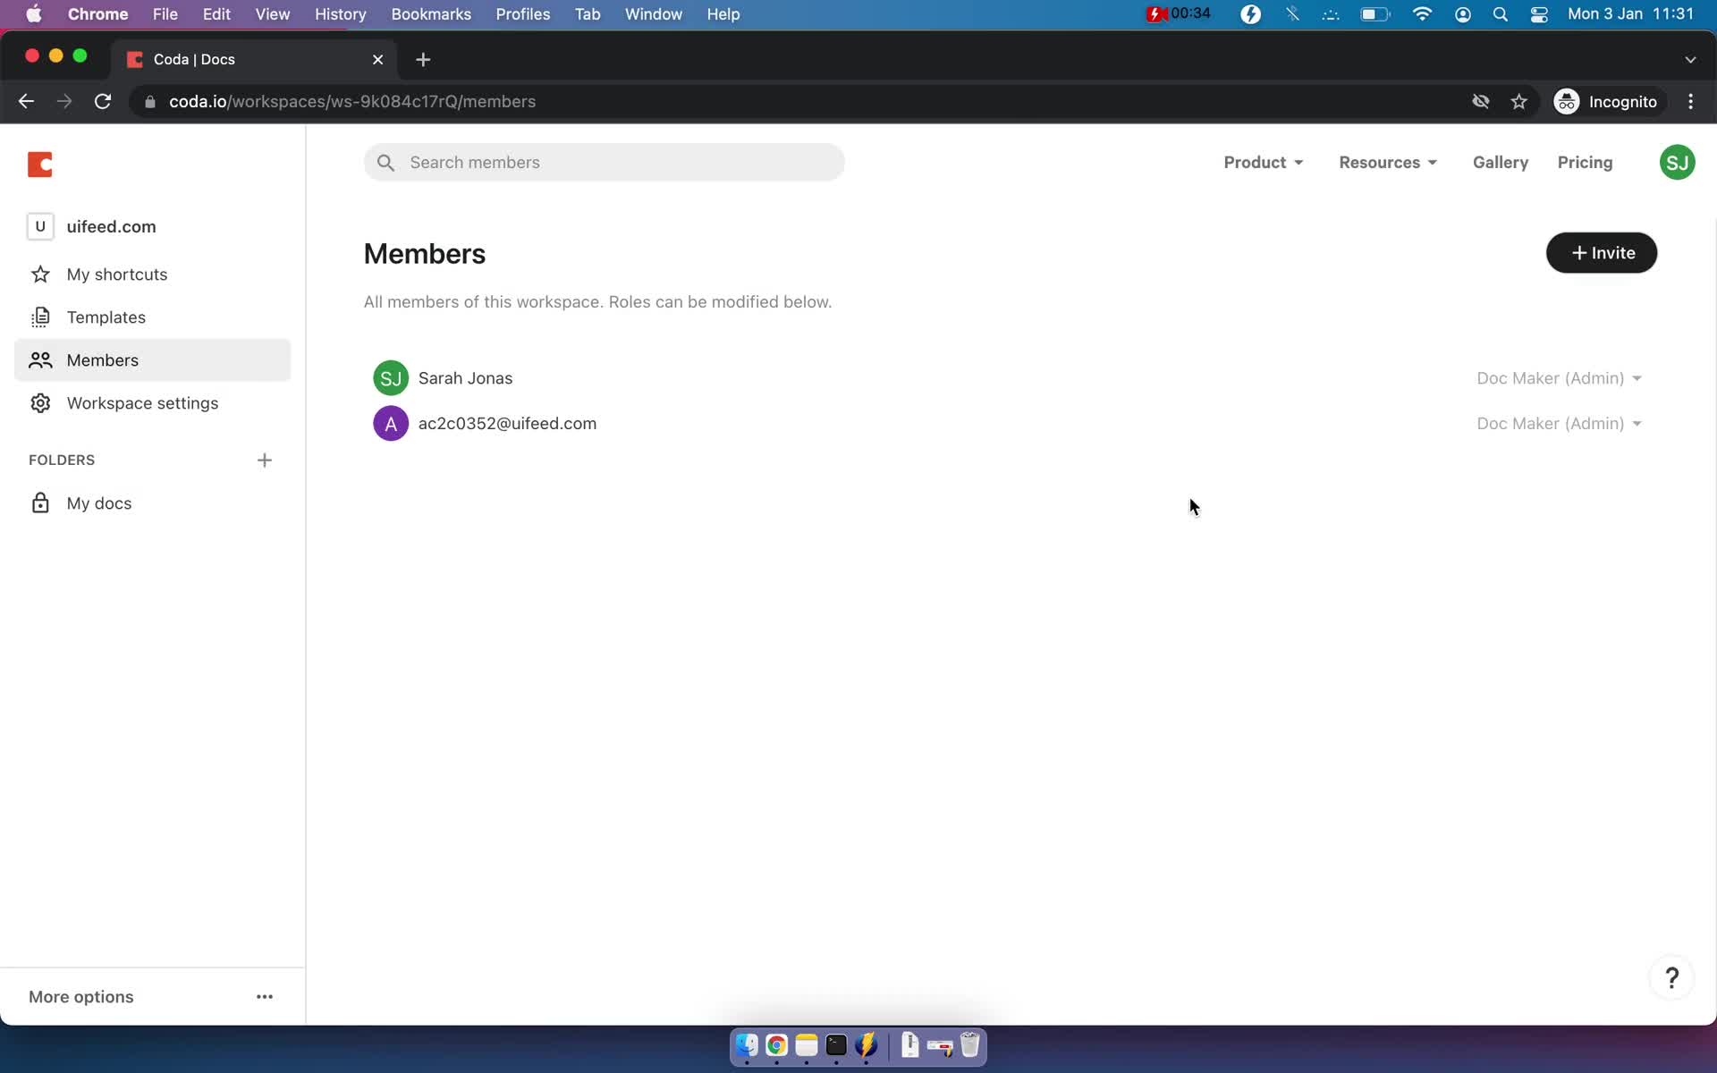Open My shortcuts section
The height and width of the screenshot is (1073, 1717).
pos(117,274)
